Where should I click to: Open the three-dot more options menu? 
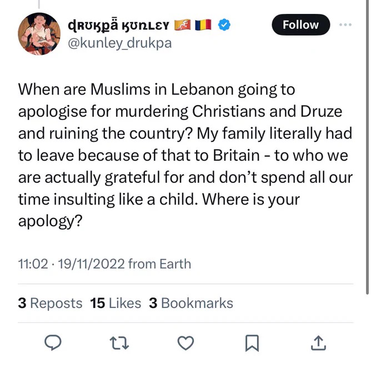[x=345, y=24]
